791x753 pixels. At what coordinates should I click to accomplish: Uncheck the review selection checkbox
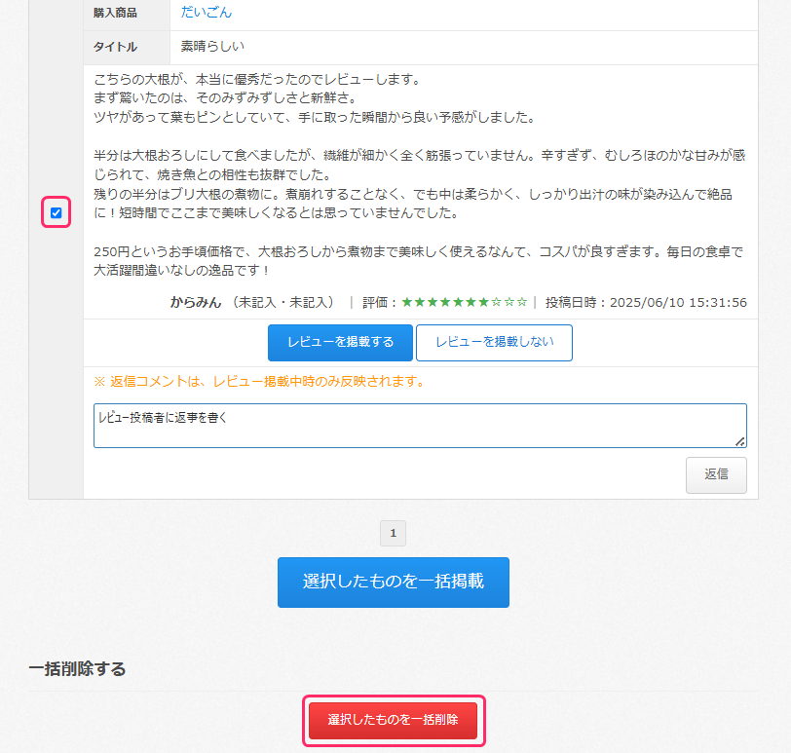click(x=56, y=212)
